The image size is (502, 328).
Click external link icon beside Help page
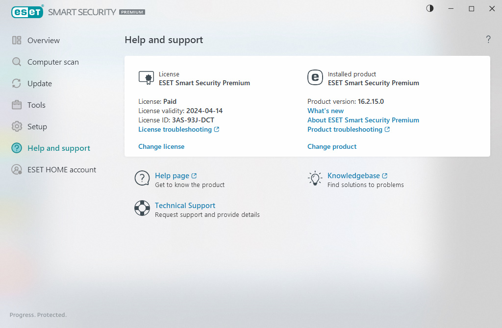pos(194,176)
